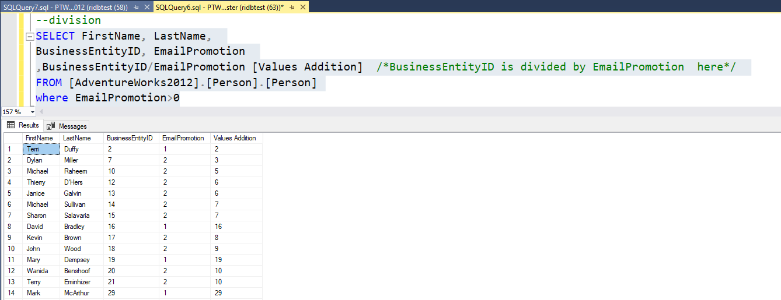
Task: Toggle pin on SQLQuery6.sql tab
Action: tap(291, 6)
